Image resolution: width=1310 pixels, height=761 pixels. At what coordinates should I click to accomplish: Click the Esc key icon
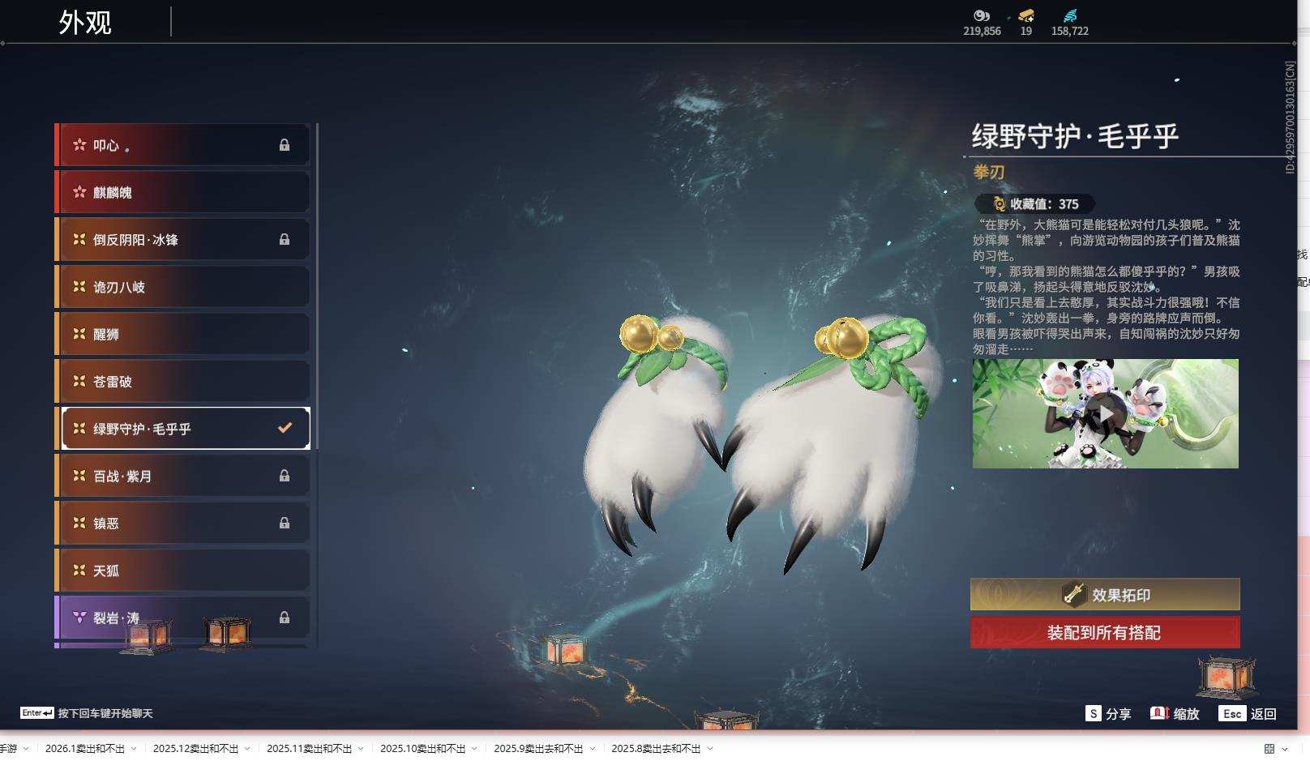click(x=1232, y=713)
